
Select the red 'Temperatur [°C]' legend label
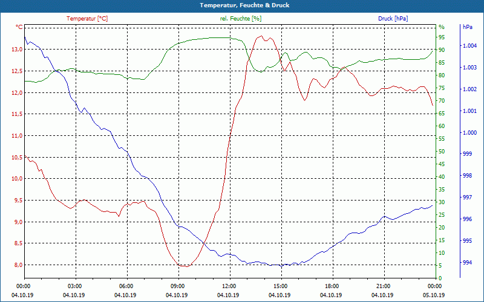pyautogui.click(x=87, y=19)
